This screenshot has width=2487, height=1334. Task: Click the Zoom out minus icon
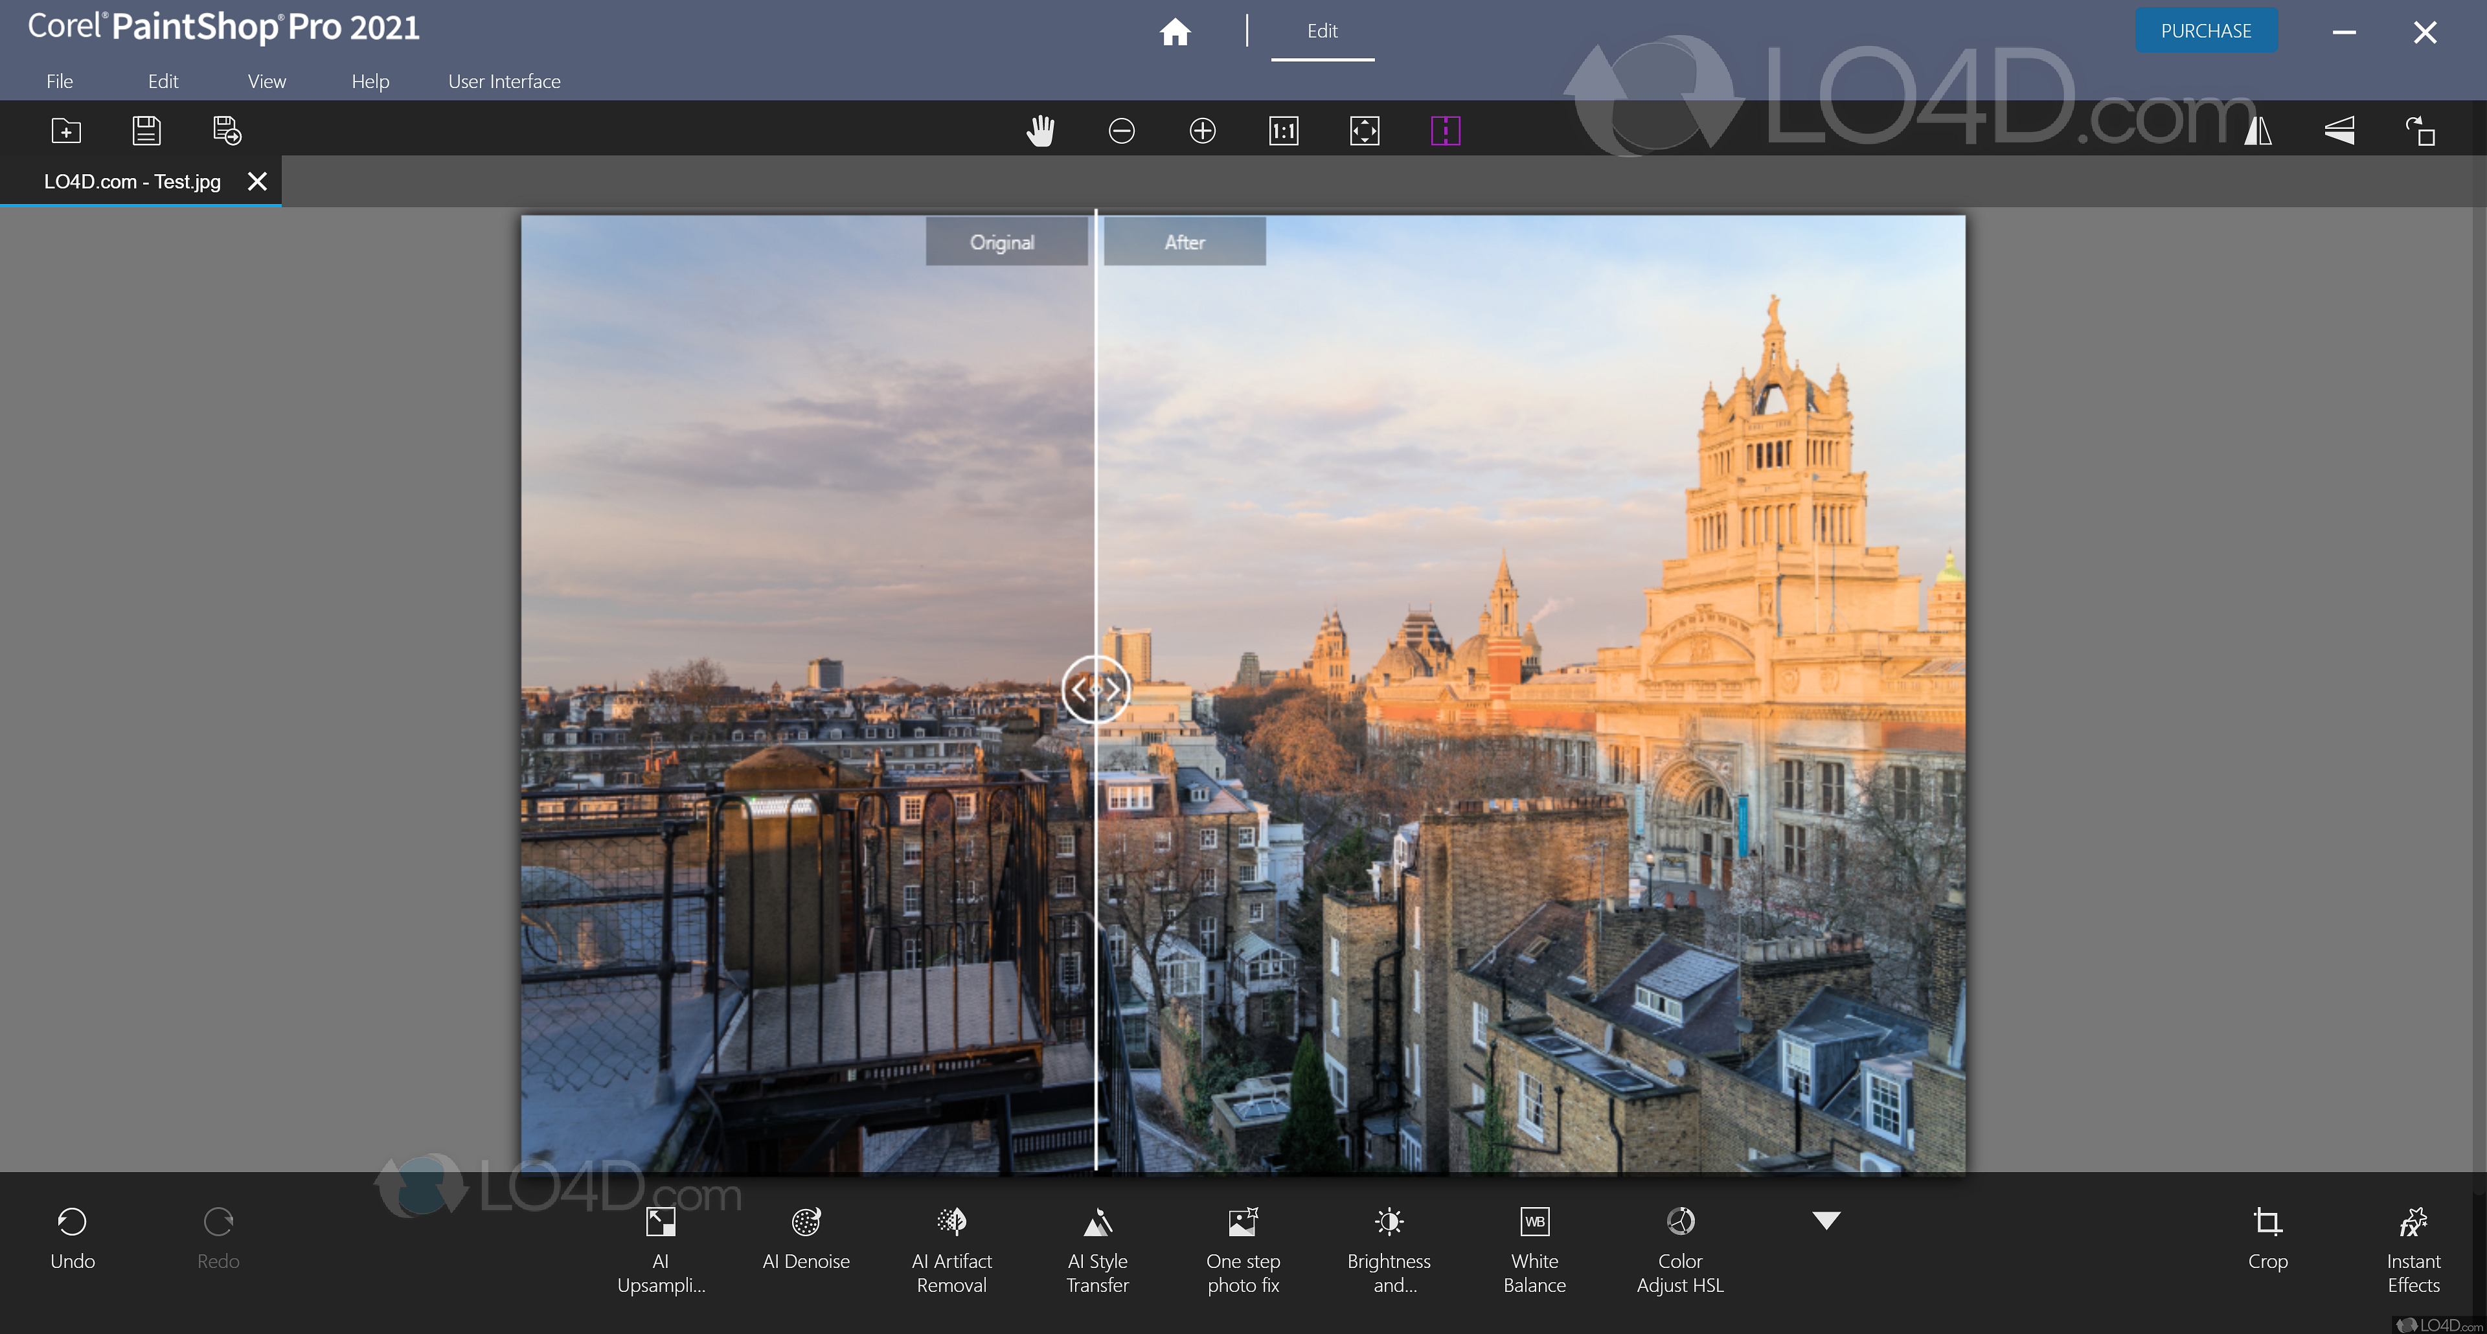point(1121,130)
